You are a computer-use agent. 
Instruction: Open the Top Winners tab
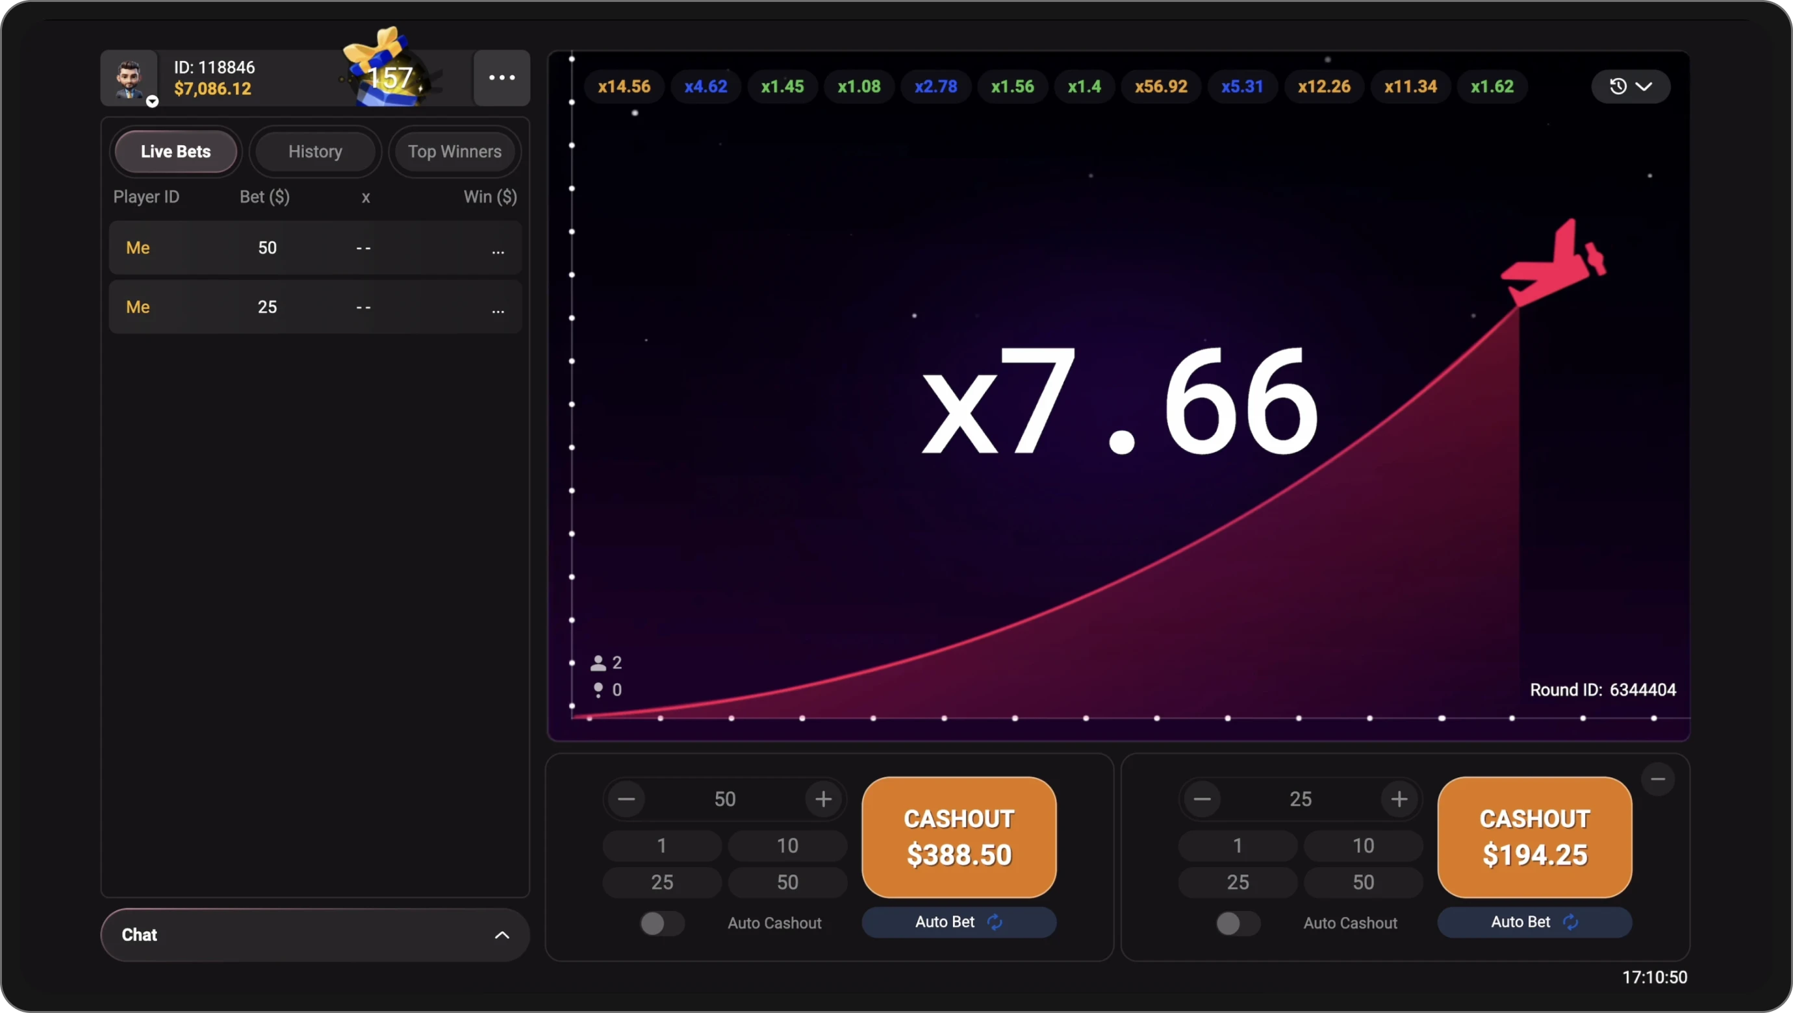(x=455, y=152)
